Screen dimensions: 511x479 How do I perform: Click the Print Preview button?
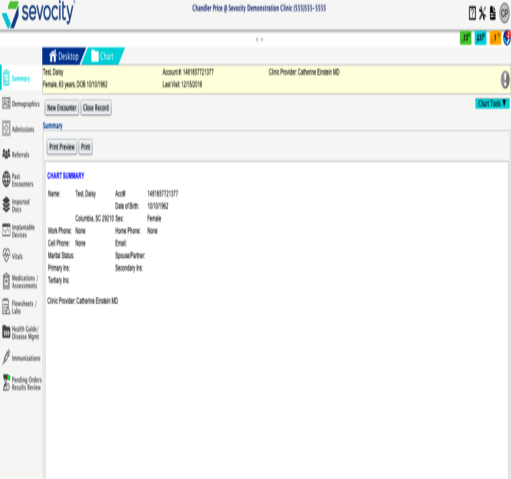[x=61, y=148]
